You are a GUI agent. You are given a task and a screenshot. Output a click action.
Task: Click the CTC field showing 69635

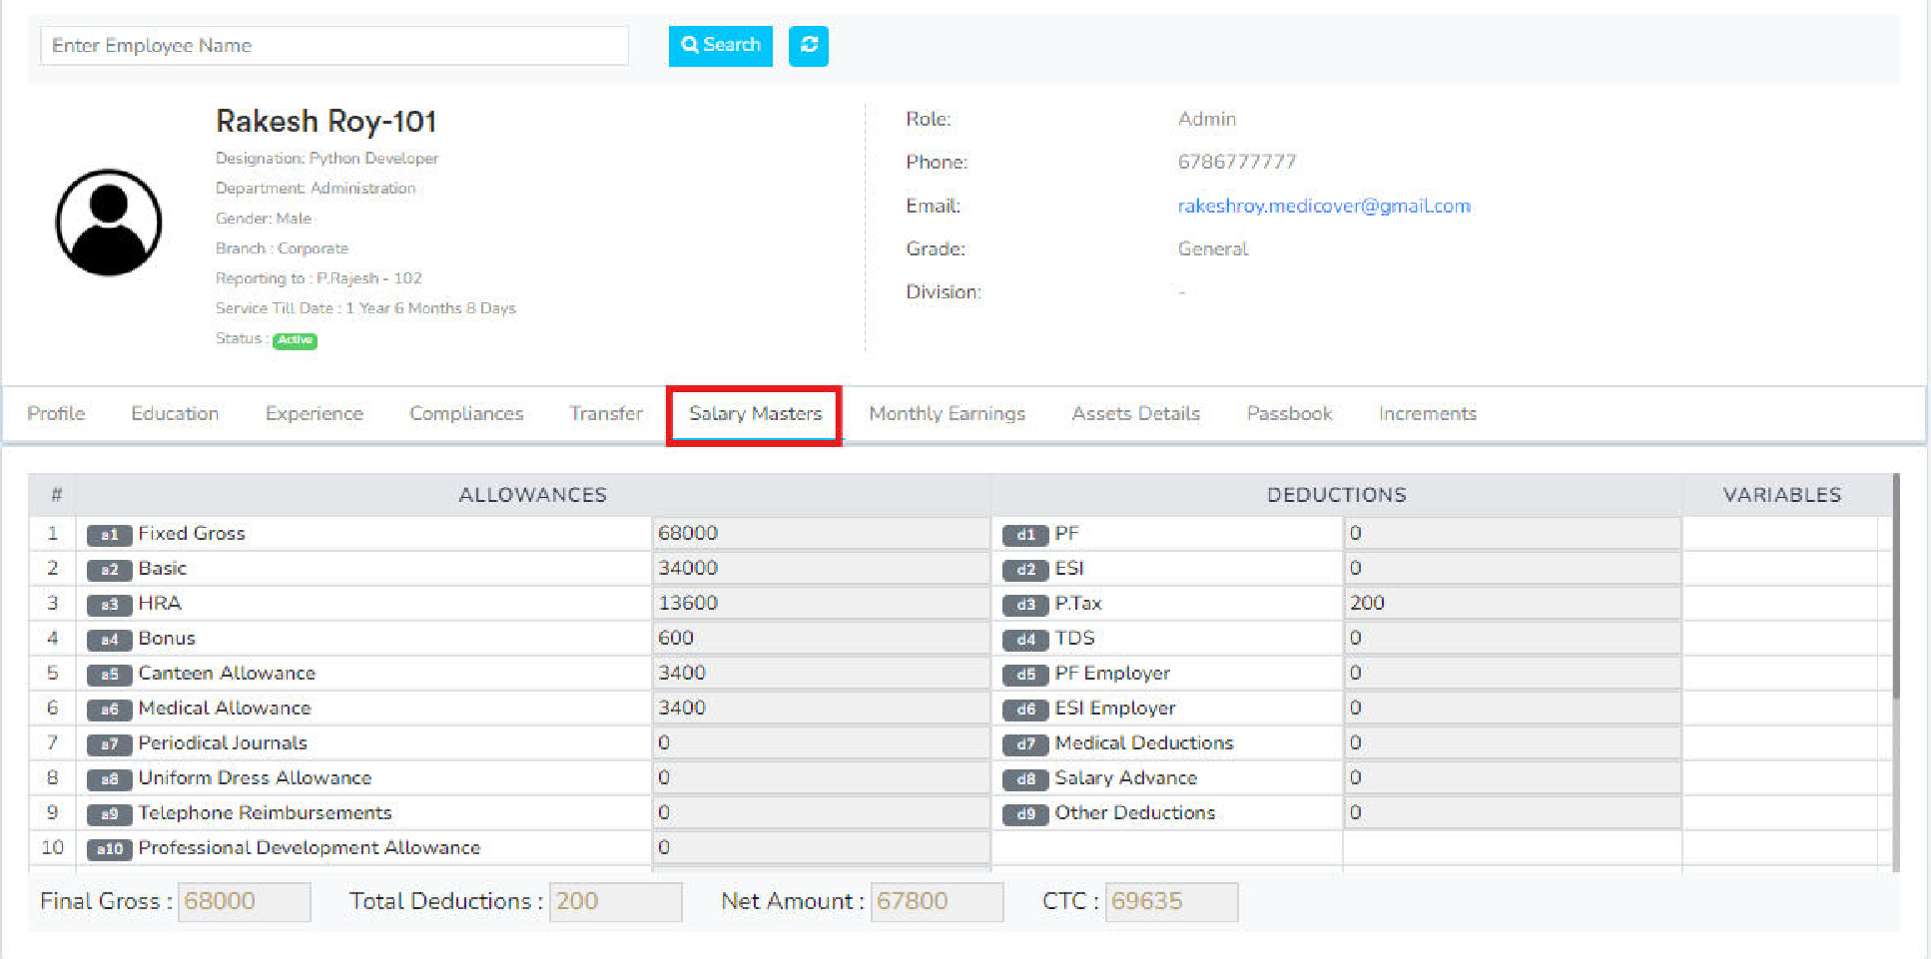(x=1171, y=902)
